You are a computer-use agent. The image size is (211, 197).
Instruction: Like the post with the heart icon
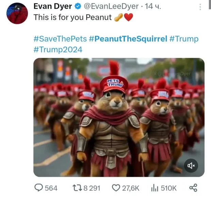click(116, 188)
